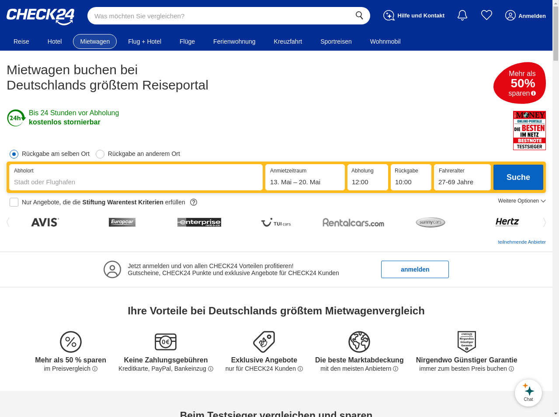Click the 0€ payment fees icon
This screenshot has height=417, width=559.
166,342
